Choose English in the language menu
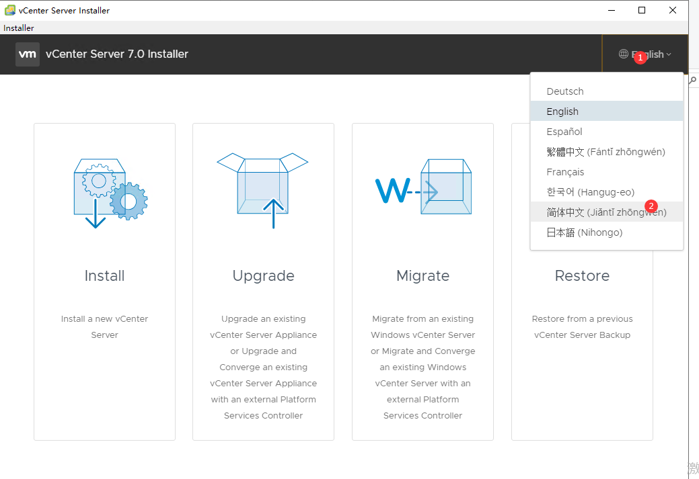This screenshot has height=479, width=699. coord(562,112)
